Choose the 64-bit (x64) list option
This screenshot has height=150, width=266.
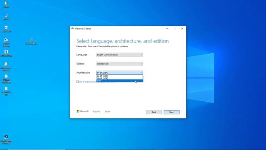(120, 78)
